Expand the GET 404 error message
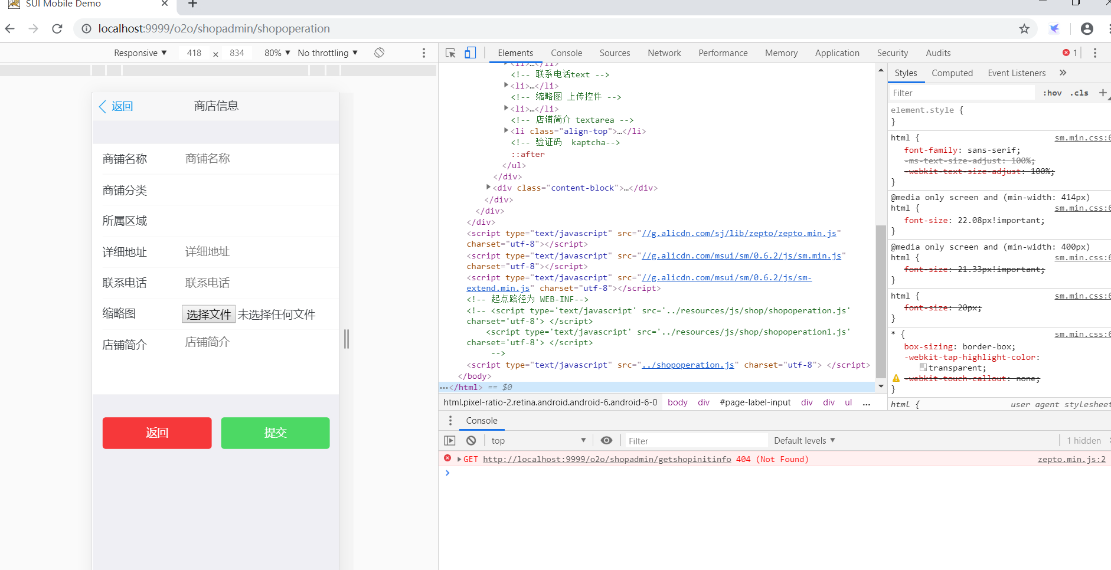 pos(459,458)
